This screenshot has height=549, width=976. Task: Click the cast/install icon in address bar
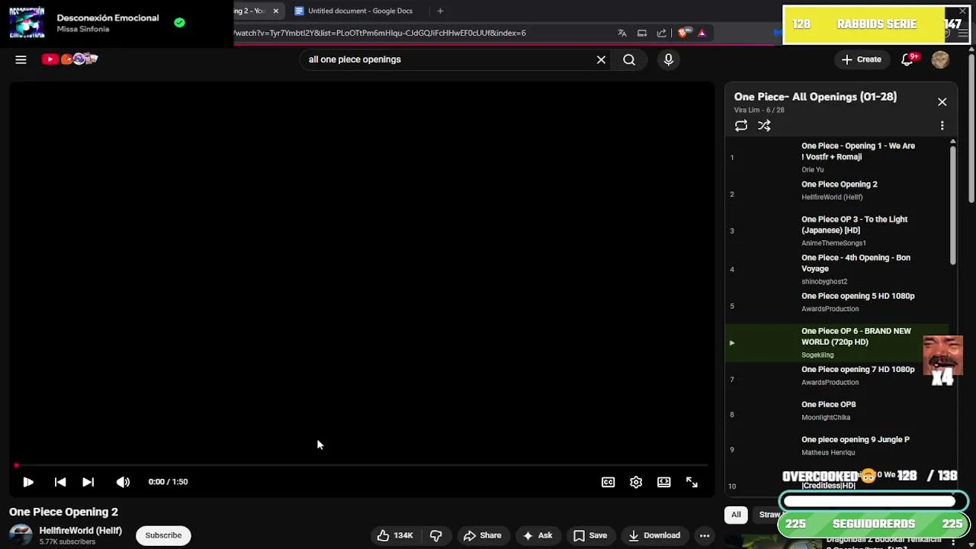point(642,33)
